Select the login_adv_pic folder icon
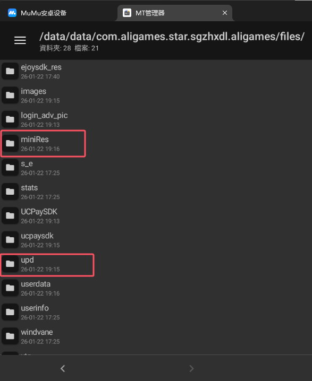The image size is (312, 381). (x=10, y=119)
